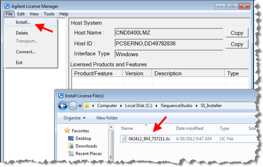The image size is (263, 167).
Task: Open the View menu
Action: coord(34,14)
